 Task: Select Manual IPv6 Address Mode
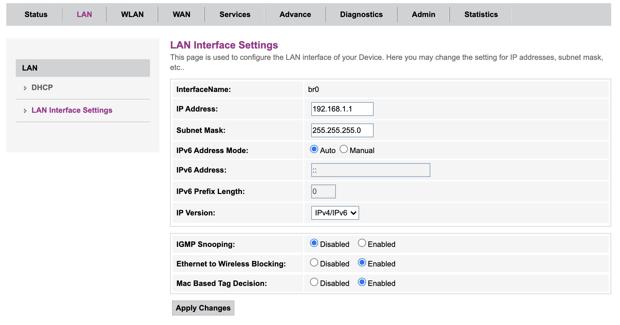pyautogui.click(x=344, y=149)
